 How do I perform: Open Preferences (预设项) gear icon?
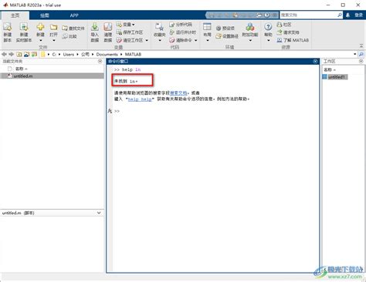(x=219, y=29)
